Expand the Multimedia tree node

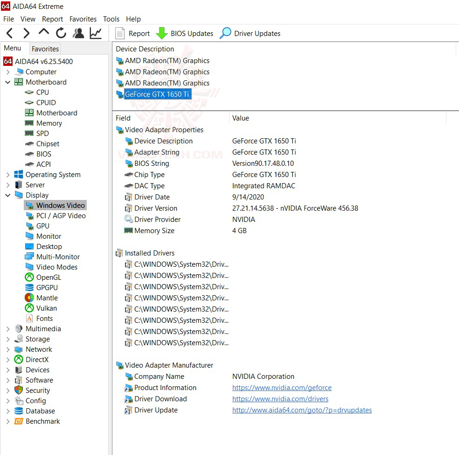(8, 329)
